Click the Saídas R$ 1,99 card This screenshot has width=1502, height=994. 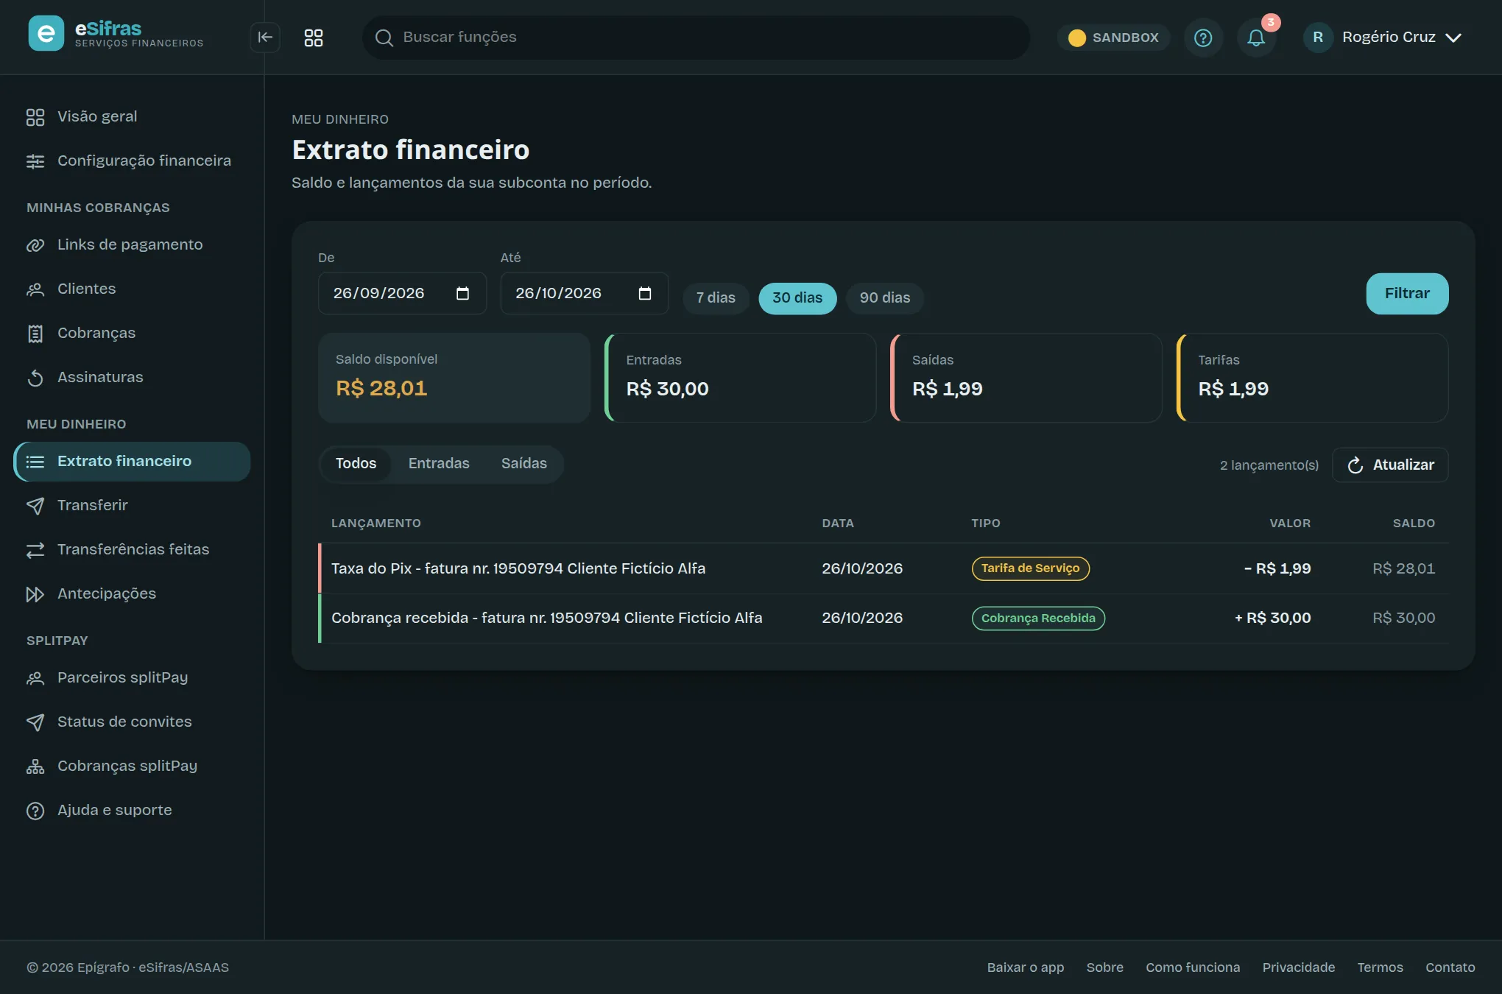click(x=1026, y=378)
